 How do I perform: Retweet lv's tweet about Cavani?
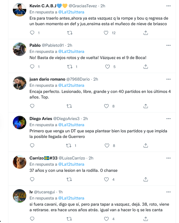[x=70, y=219]
